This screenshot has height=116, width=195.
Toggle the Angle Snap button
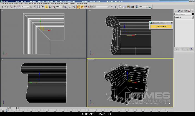click(82, 7)
